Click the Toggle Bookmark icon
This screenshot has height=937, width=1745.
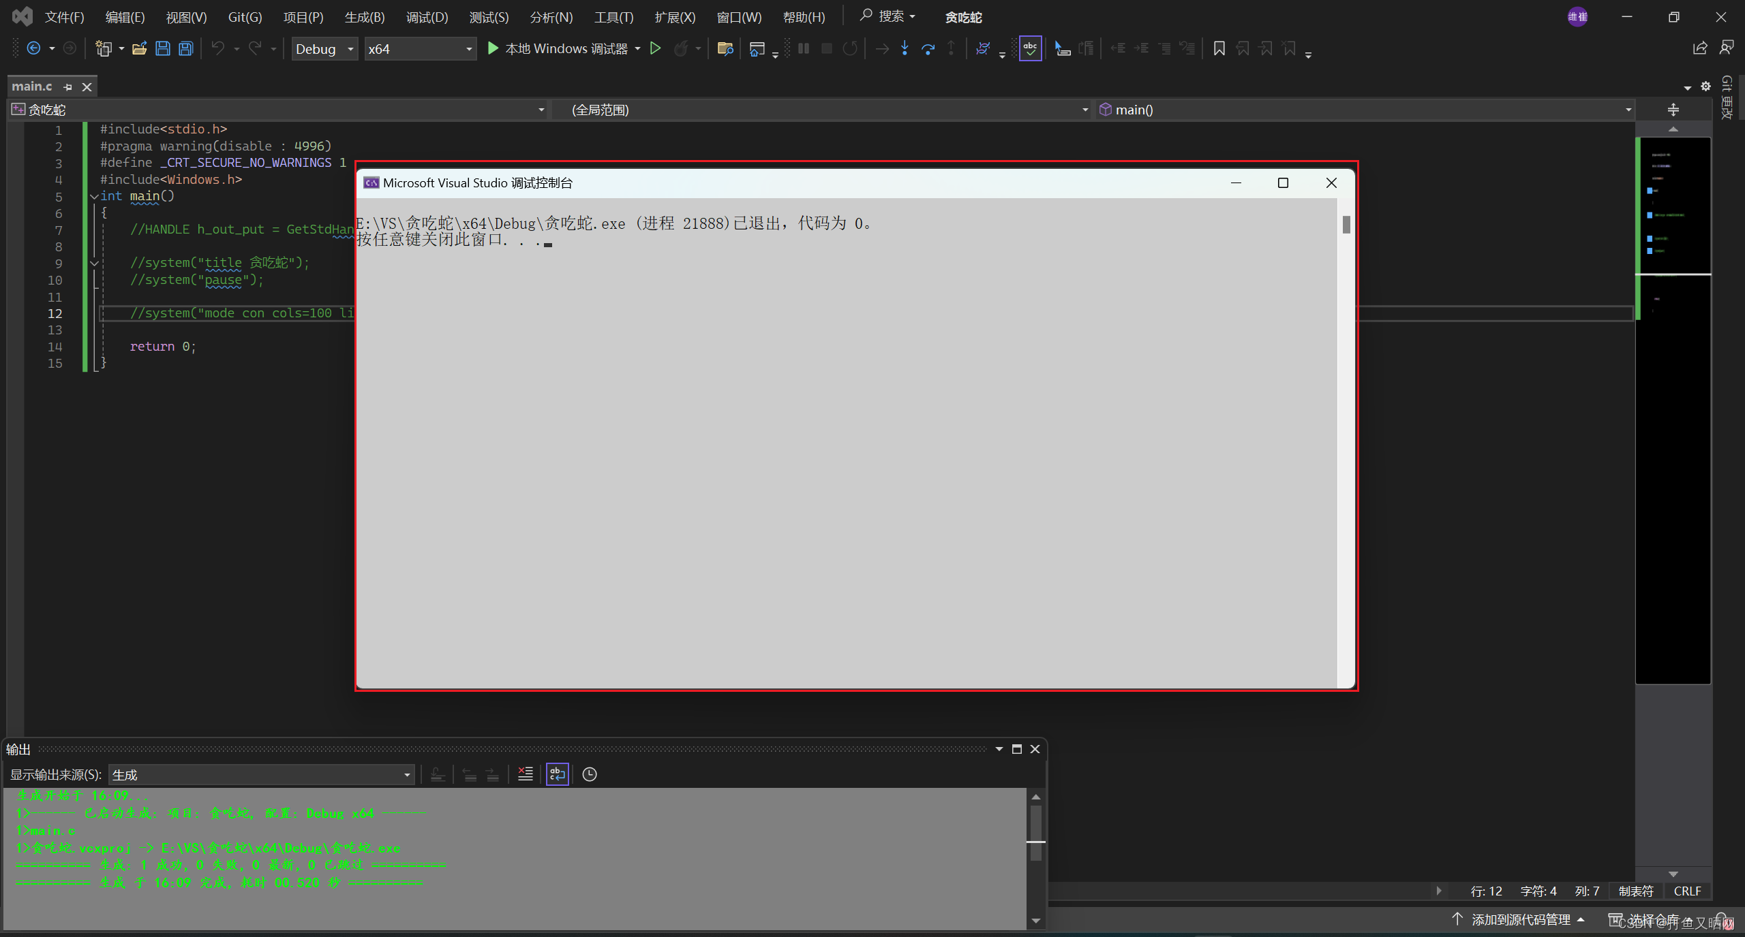coord(1219,48)
